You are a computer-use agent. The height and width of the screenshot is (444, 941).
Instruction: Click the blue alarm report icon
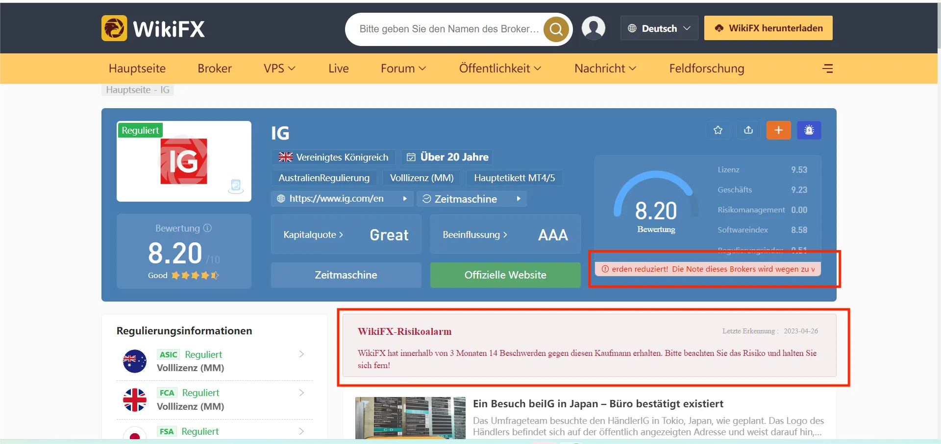pos(809,130)
